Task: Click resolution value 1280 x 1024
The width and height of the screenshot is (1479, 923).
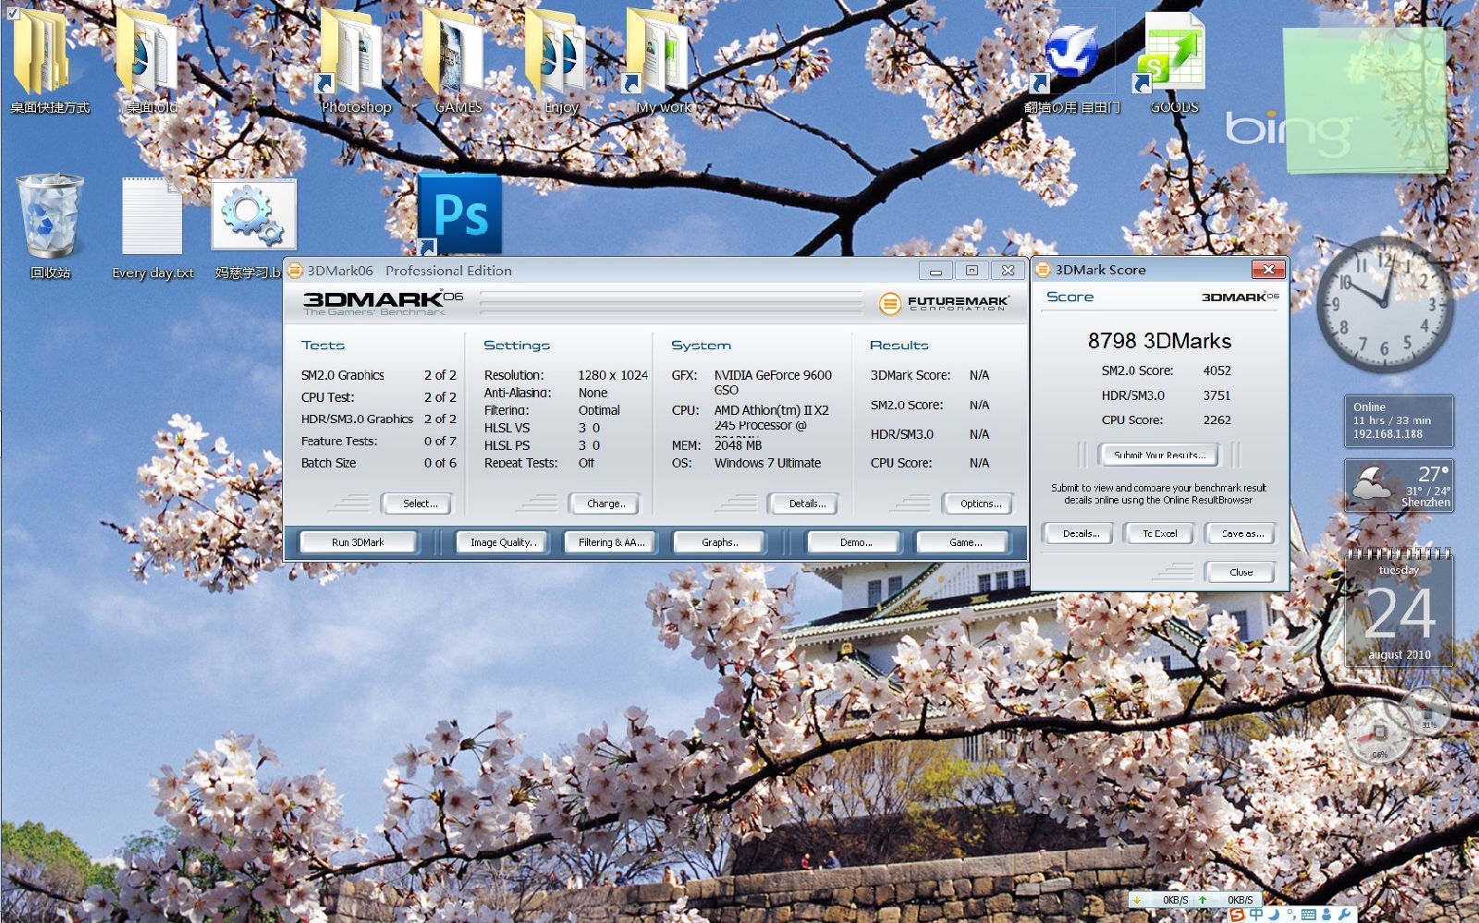Action: (613, 375)
